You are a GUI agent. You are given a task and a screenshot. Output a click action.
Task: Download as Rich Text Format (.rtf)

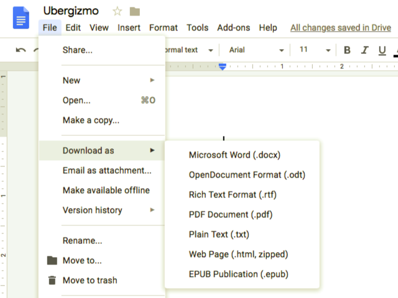(x=242, y=194)
